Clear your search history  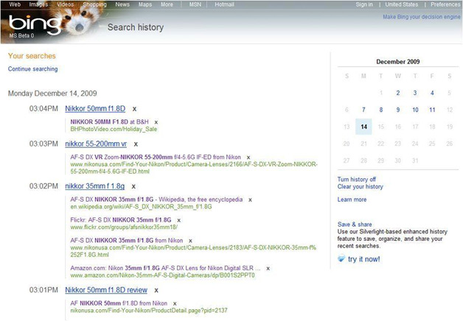pos(360,187)
